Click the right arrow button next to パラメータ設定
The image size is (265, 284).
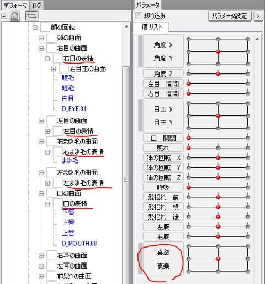point(258,16)
